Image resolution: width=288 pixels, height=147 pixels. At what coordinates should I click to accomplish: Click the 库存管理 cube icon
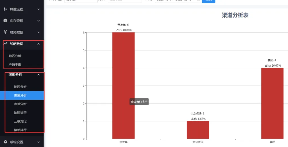point(5,21)
